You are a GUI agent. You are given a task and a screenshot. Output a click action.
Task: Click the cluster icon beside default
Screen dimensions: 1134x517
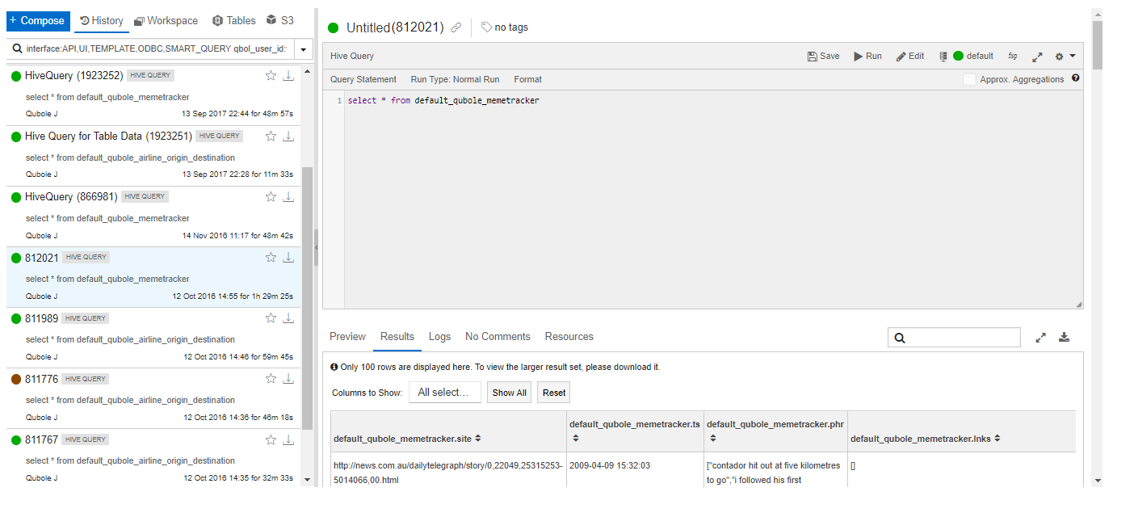[x=943, y=57]
